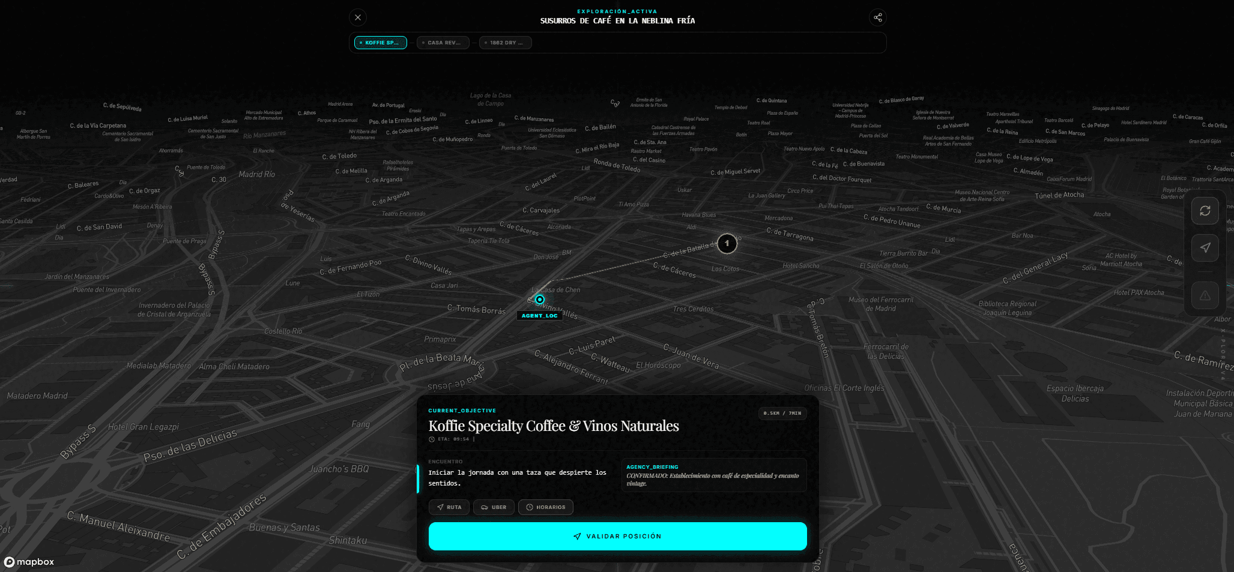
Task: Click the Shintaku map label
Action: click(348, 540)
